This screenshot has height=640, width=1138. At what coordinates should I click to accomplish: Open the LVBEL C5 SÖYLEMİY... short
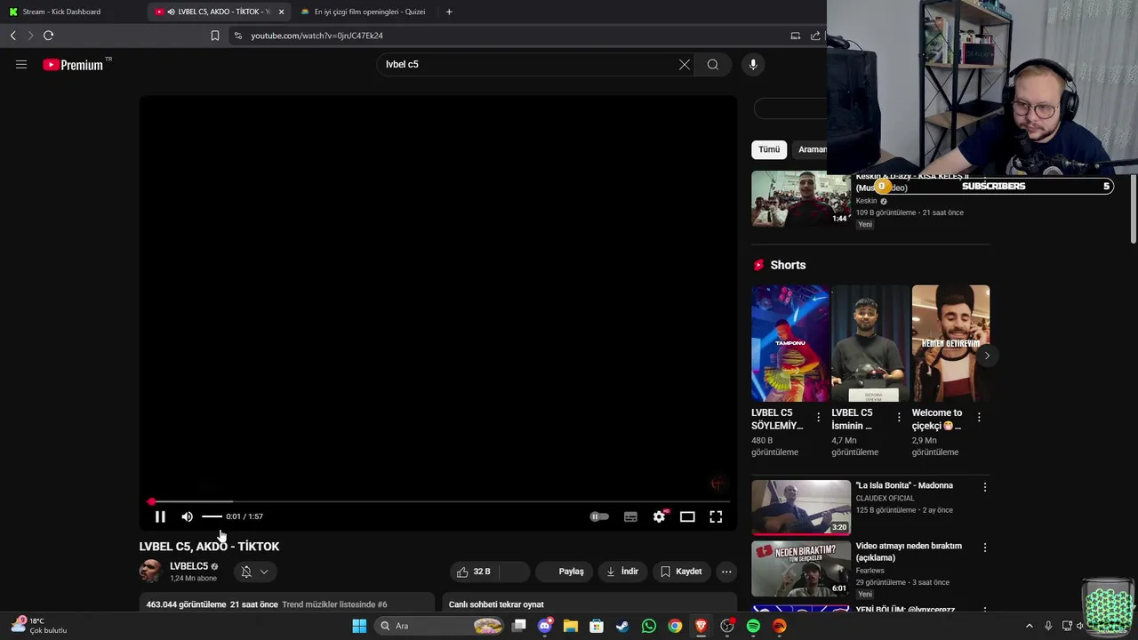pyautogui.click(x=789, y=343)
